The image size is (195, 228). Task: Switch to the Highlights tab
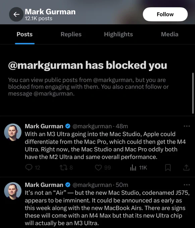tap(118, 34)
